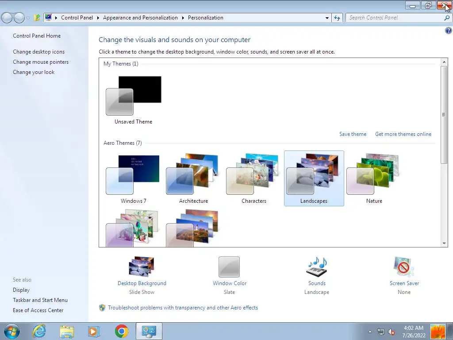Click the partially visible purple theme thumbnail
Screen dimensions: 453x340
(132, 228)
